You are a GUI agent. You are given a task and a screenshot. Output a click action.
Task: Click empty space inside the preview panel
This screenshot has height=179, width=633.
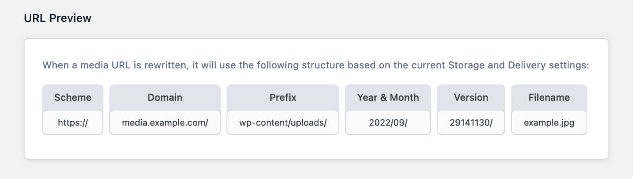point(316,147)
